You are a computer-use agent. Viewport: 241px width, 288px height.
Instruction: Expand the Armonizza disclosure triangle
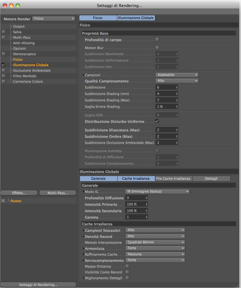click(x=83, y=248)
